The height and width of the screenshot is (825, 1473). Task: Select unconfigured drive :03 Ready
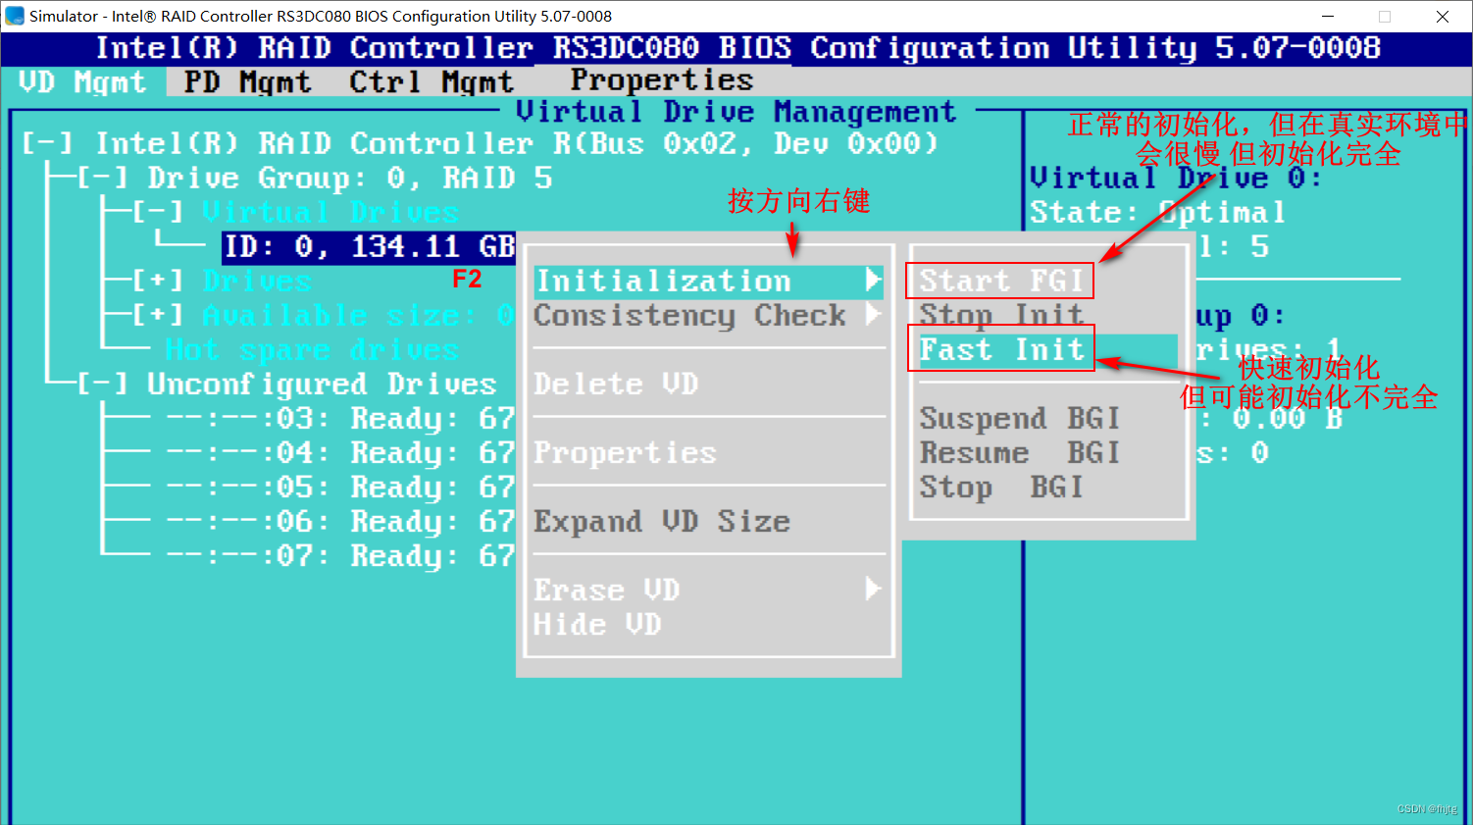pos(340,418)
